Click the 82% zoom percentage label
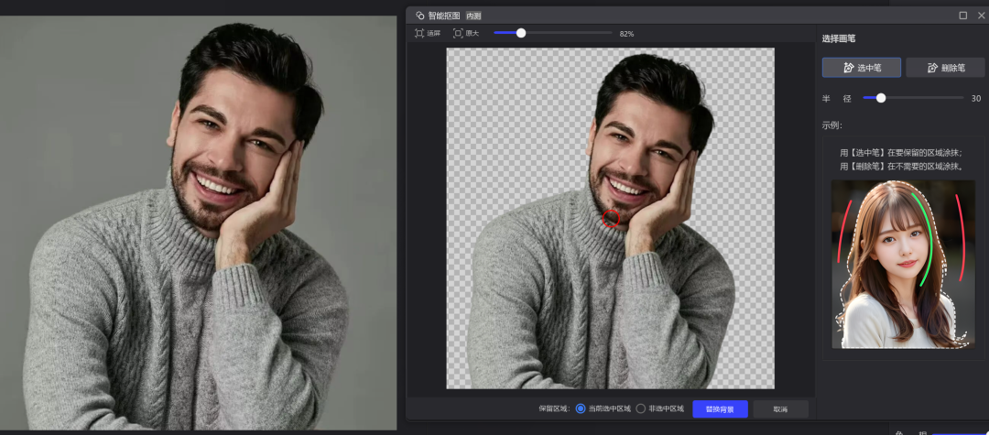989x435 pixels. (626, 34)
